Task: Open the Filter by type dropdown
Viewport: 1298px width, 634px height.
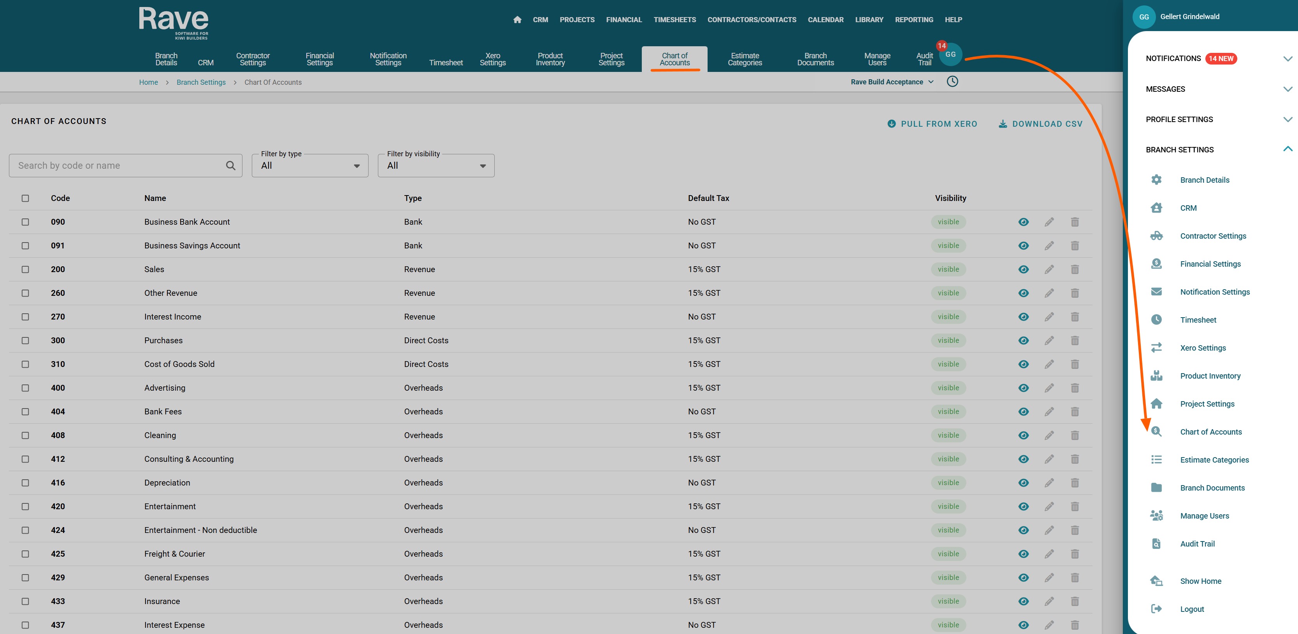Action: click(310, 166)
